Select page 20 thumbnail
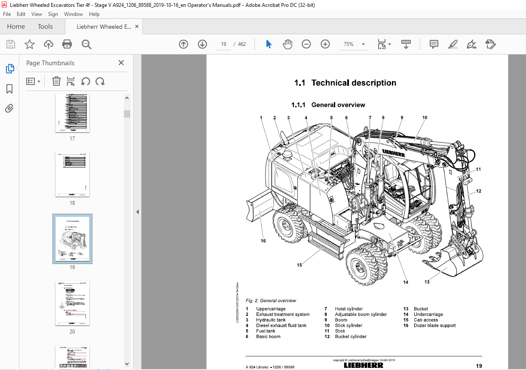The height and width of the screenshot is (370, 526). [x=72, y=303]
